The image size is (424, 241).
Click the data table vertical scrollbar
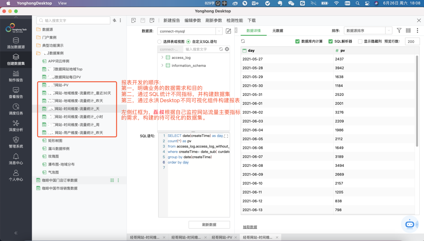pyautogui.click(x=417, y=100)
